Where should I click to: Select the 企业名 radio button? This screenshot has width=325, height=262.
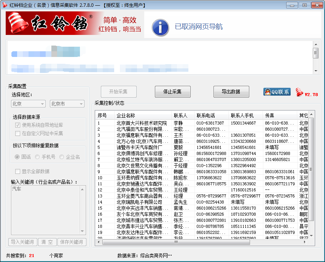(x=62, y=157)
